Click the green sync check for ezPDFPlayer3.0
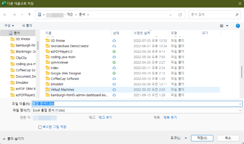Image resolution: width=244 pixels, height=144 pixels. 114,52
